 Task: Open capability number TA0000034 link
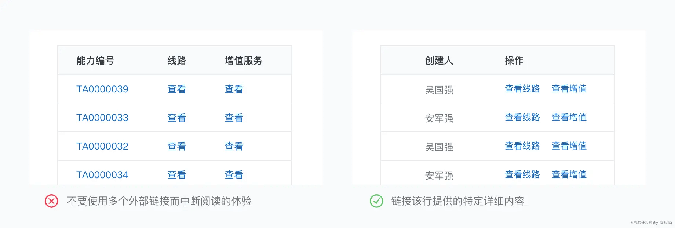tap(102, 175)
